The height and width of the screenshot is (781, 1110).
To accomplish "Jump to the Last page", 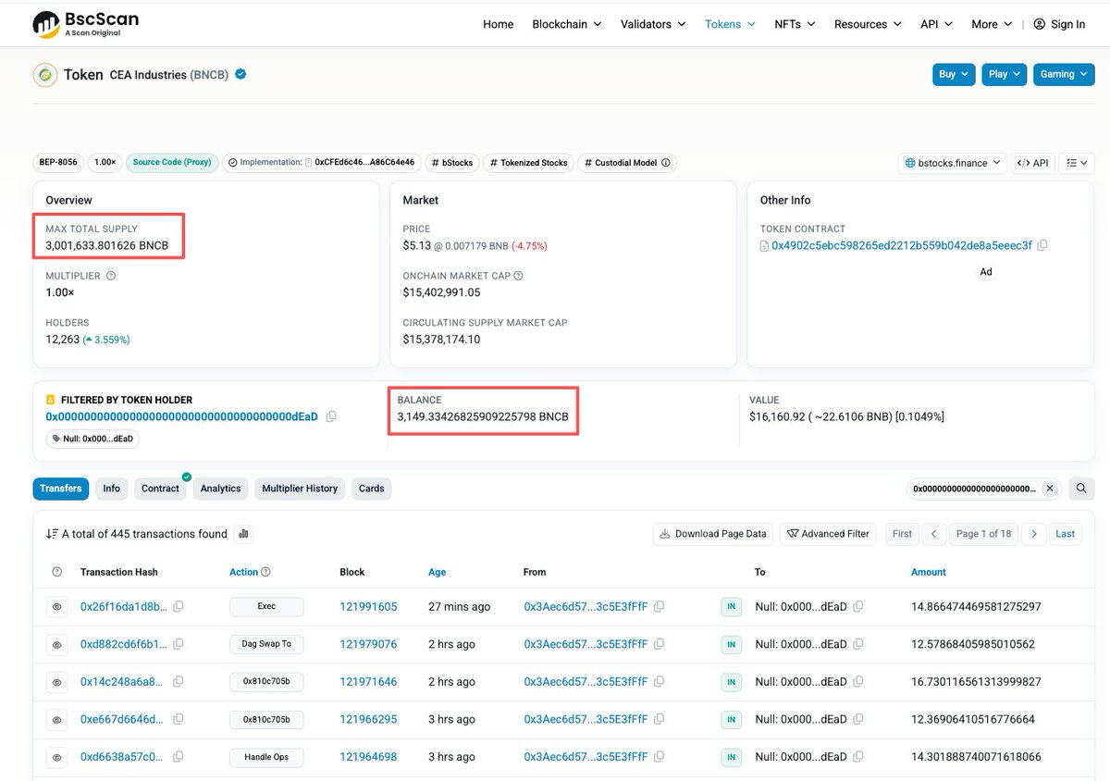I will (x=1066, y=534).
